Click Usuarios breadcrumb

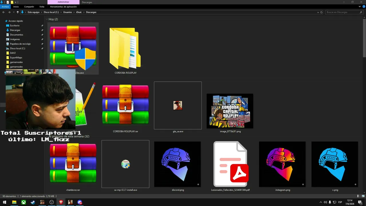coord(67,12)
